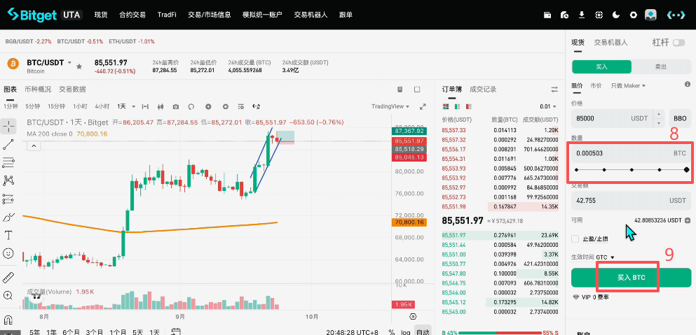This screenshot has height=335, width=696.
Task: Click the 买入 BTC button
Action: (x=632, y=278)
